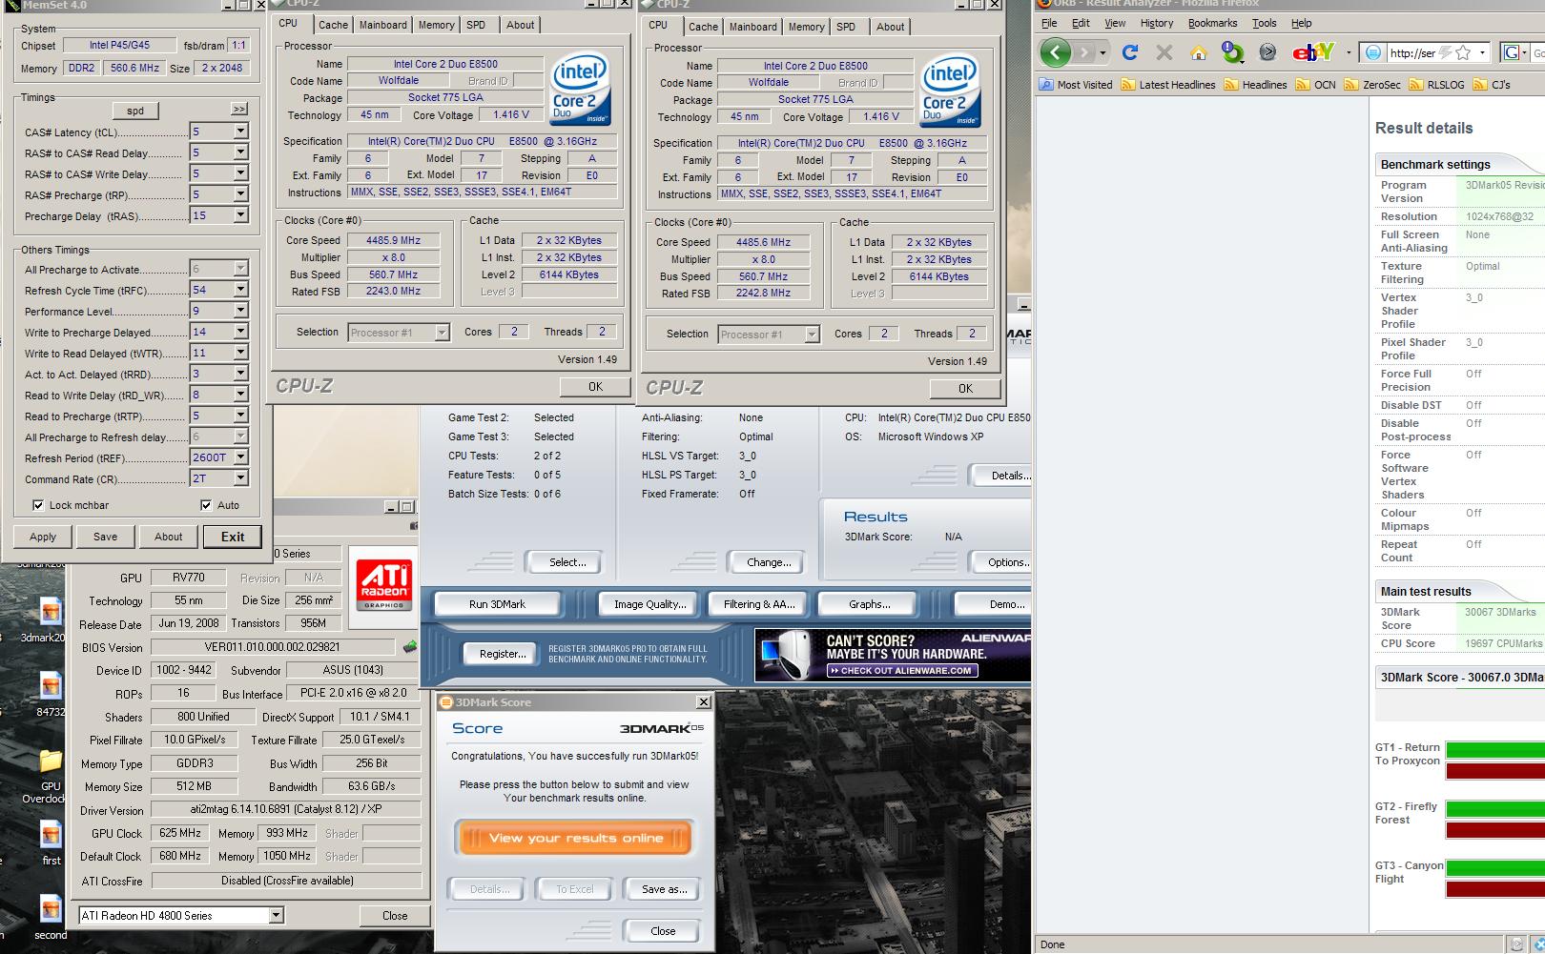Bookmark this page with the star icon

[1464, 52]
